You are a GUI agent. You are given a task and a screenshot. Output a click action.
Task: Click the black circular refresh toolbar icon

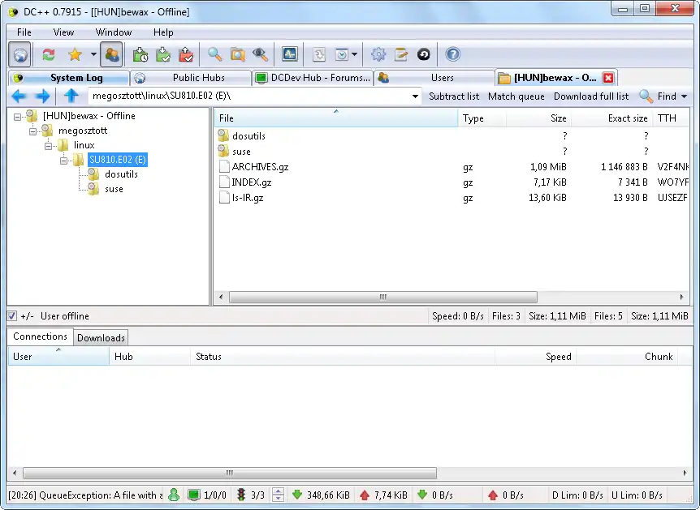click(424, 54)
